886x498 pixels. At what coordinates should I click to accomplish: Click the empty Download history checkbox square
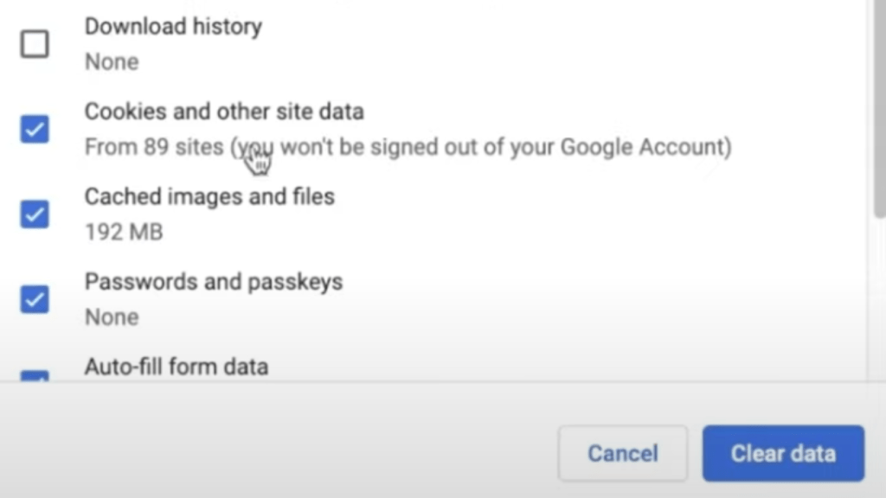34,43
